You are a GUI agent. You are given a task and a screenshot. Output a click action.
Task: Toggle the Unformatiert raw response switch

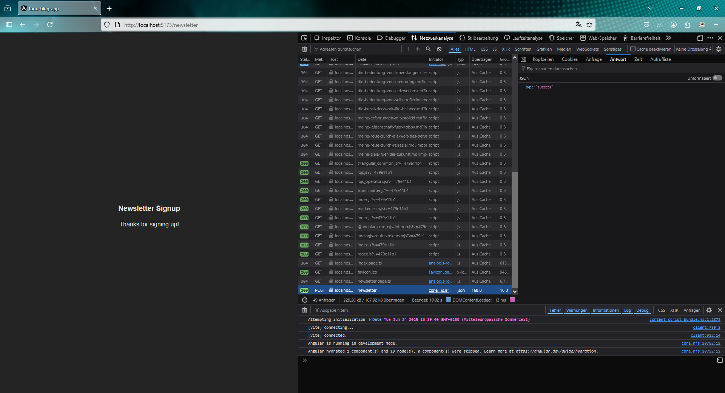pos(717,78)
